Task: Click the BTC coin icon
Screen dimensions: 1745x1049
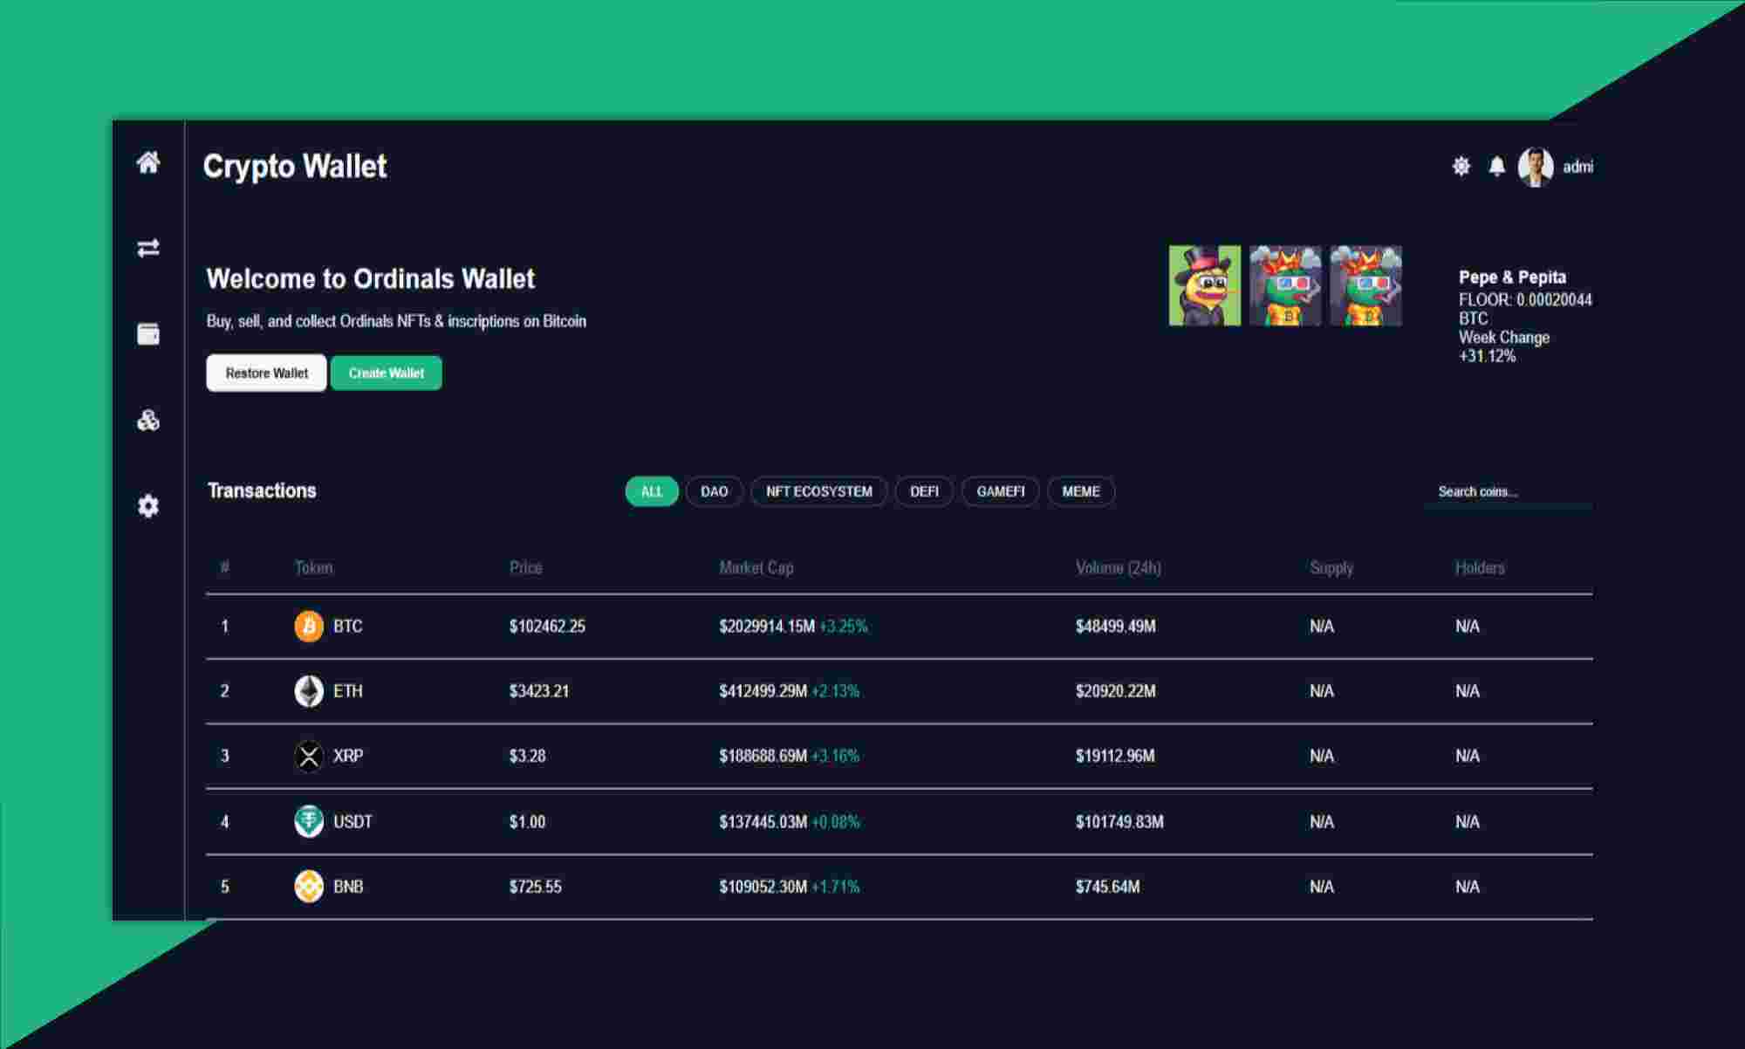Action: (309, 626)
